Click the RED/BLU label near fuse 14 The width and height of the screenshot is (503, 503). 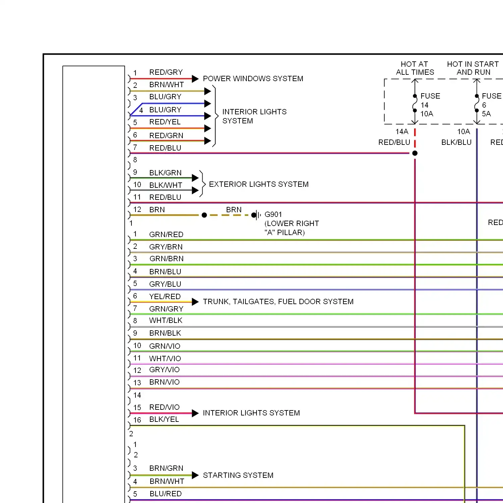click(x=394, y=143)
